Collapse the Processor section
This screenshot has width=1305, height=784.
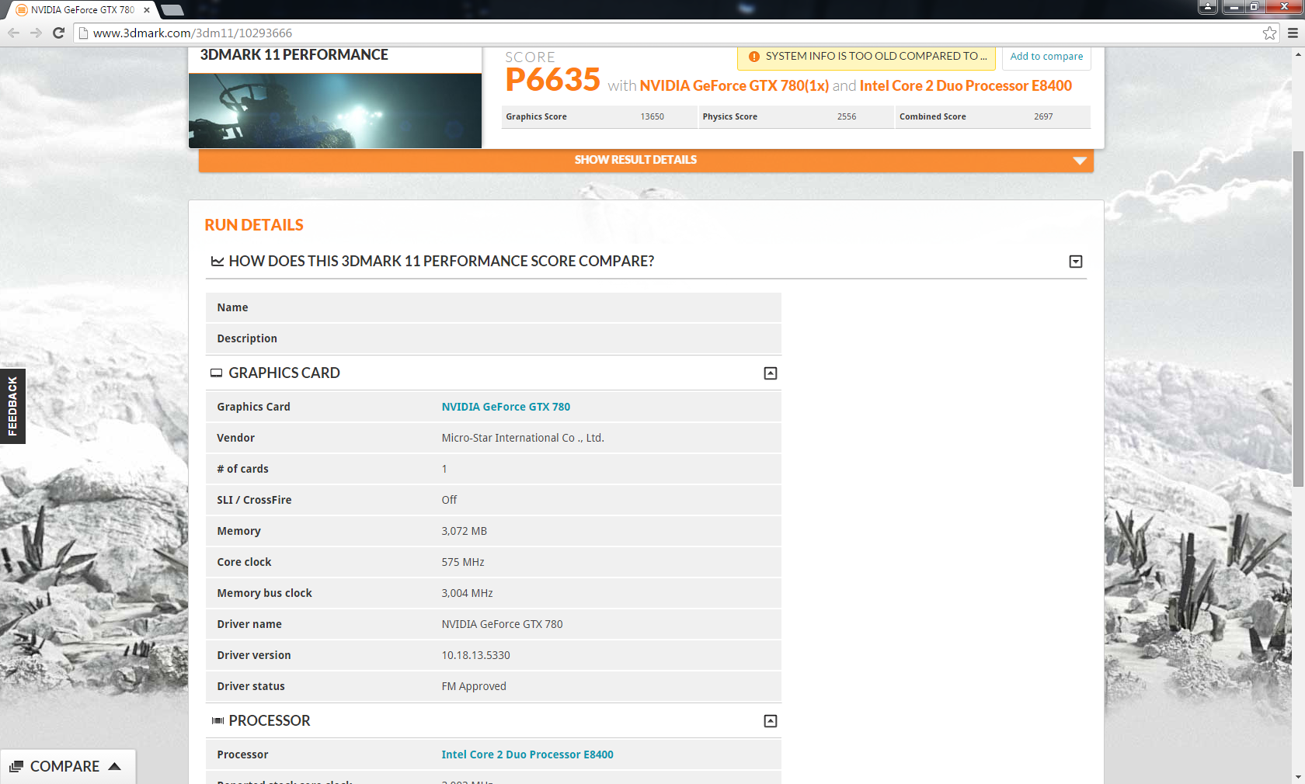pyautogui.click(x=771, y=721)
